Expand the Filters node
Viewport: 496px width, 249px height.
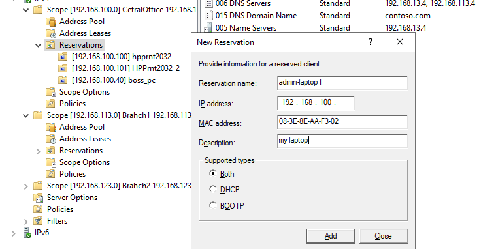point(26,222)
